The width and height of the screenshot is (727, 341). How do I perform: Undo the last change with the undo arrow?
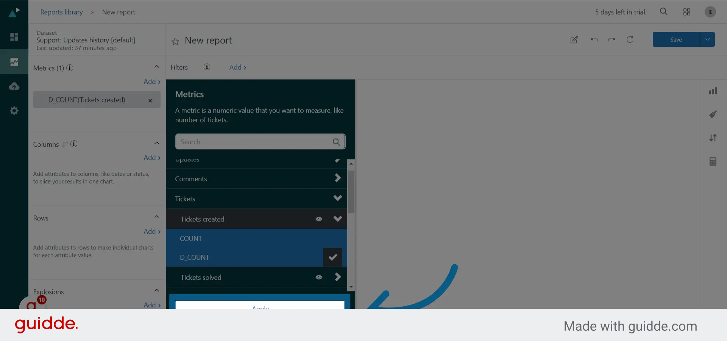(x=594, y=40)
